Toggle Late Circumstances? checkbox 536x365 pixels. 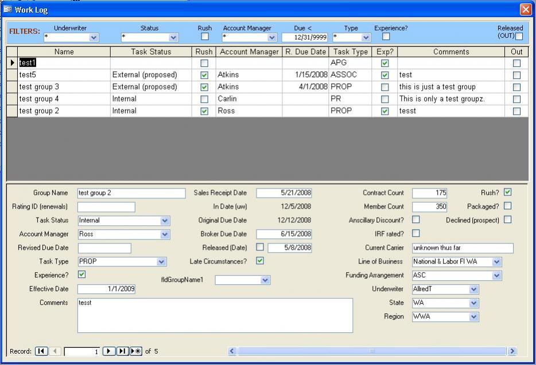(x=260, y=261)
